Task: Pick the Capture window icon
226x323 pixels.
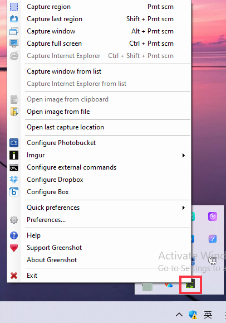Action: point(14,31)
